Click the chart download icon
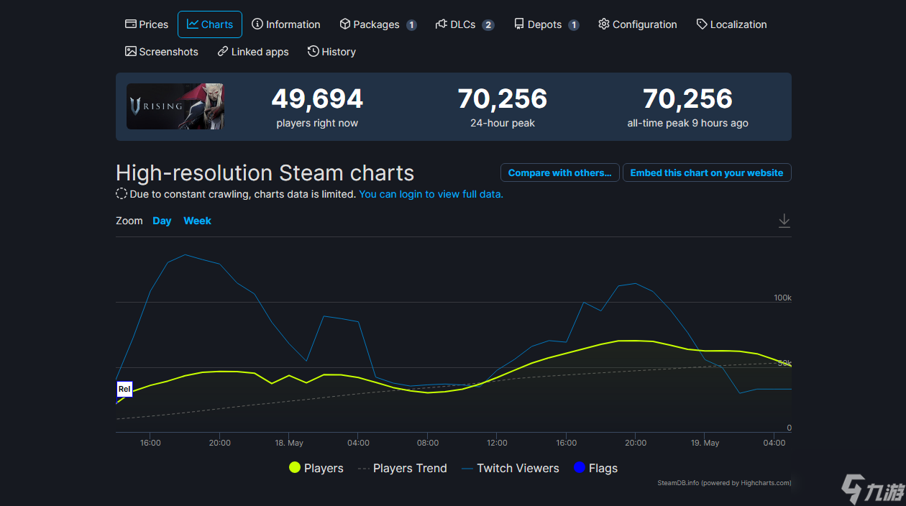 click(784, 221)
